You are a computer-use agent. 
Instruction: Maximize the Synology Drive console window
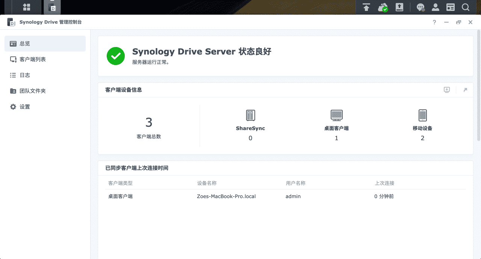[458, 22]
